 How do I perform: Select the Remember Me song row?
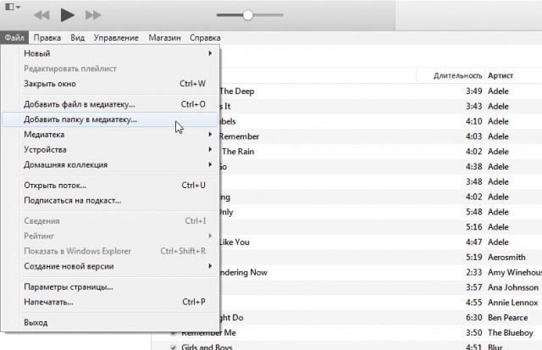coord(346,333)
